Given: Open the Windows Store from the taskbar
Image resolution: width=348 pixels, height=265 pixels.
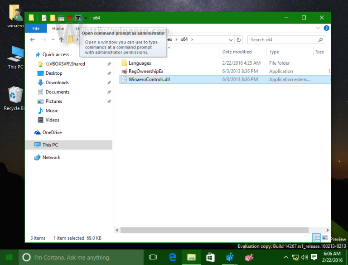Looking at the screenshot, I should (210, 257).
